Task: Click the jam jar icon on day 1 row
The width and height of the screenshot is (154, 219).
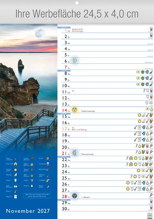Action: (151, 29)
